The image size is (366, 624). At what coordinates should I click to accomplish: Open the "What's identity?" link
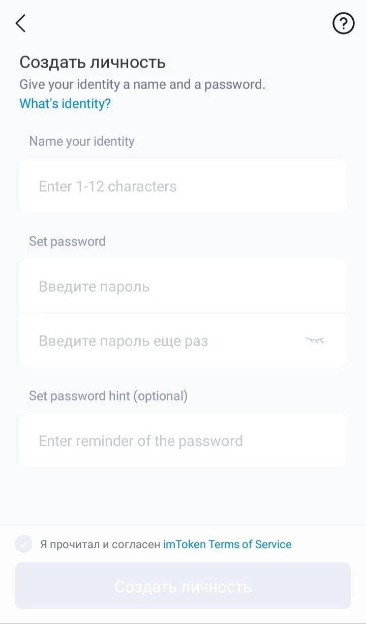coord(65,104)
